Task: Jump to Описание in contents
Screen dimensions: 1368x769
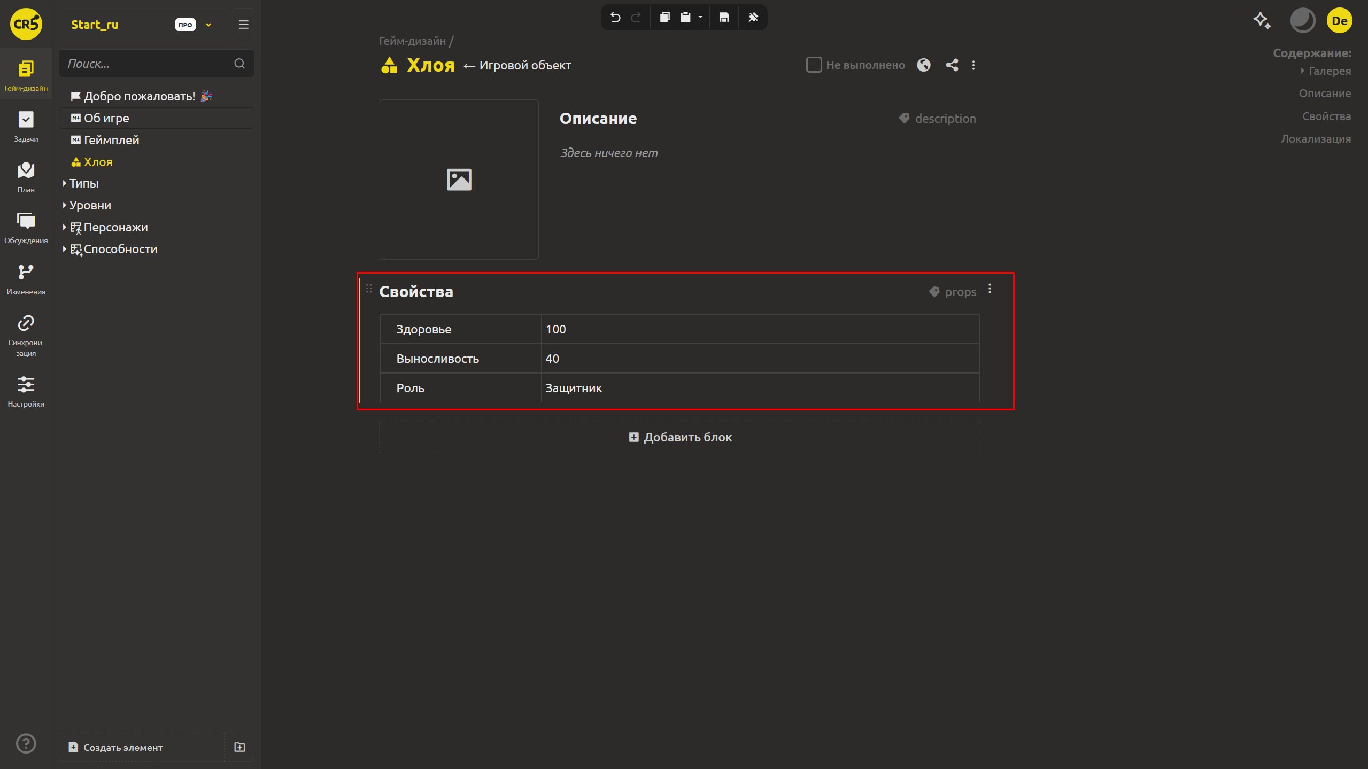Action: pyautogui.click(x=1325, y=94)
